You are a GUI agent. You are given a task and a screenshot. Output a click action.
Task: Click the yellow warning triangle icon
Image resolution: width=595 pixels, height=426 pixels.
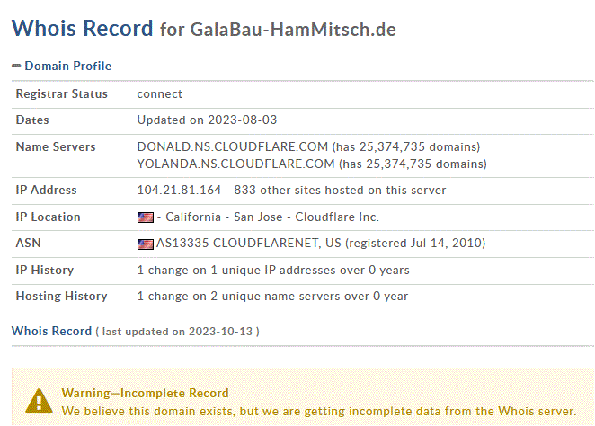(39, 402)
